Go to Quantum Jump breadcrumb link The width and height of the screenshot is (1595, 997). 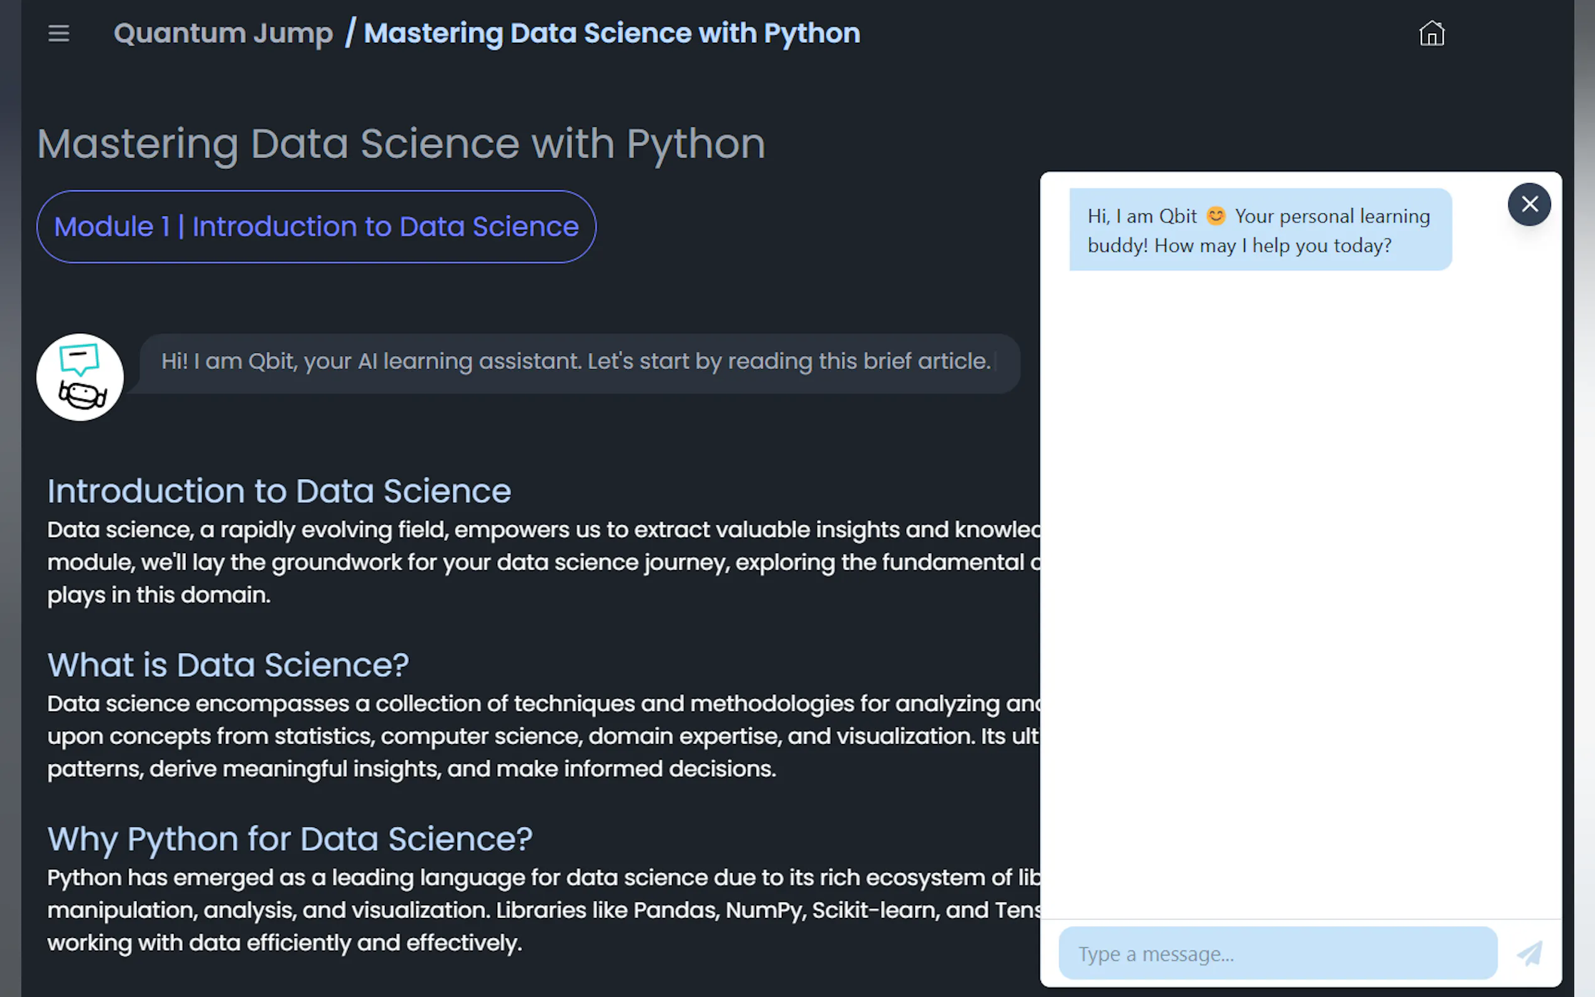(223, 34)
